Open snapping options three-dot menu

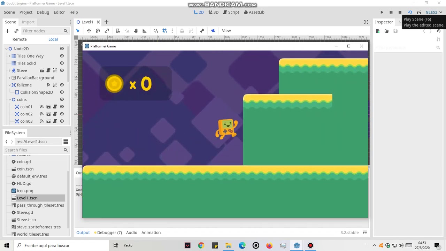[172, 31]
